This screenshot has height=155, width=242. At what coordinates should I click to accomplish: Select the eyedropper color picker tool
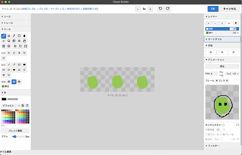click(14, 36)
